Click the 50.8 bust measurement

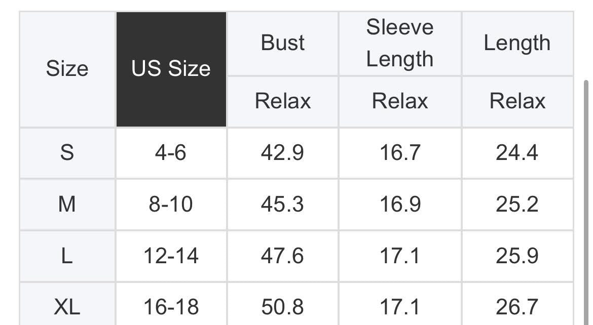click(283, 307)
